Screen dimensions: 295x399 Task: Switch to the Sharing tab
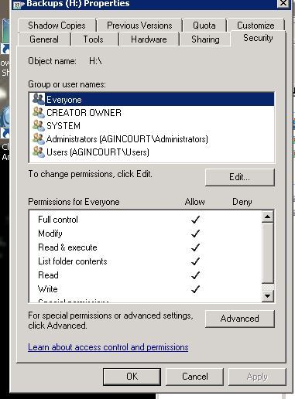205,39
